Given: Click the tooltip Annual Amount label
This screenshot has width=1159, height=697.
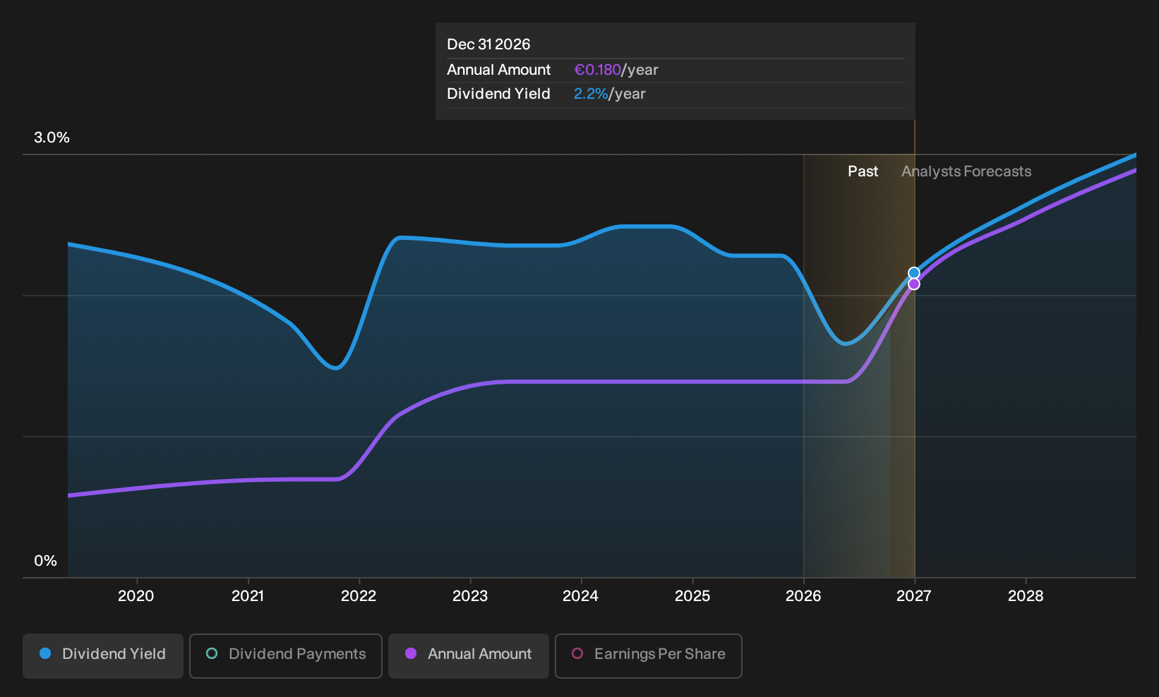Looking at the screenshot, I should (498, 70).
